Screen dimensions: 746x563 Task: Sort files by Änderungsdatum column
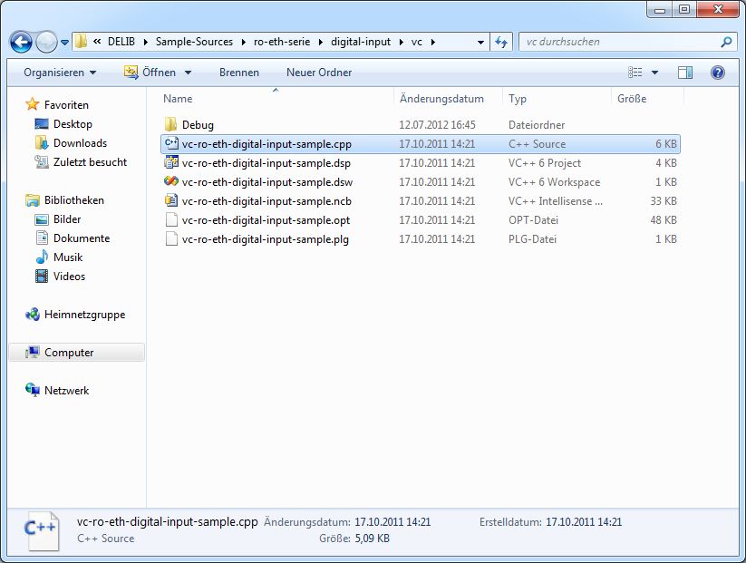pyautogui.click(x=441, y=99)
